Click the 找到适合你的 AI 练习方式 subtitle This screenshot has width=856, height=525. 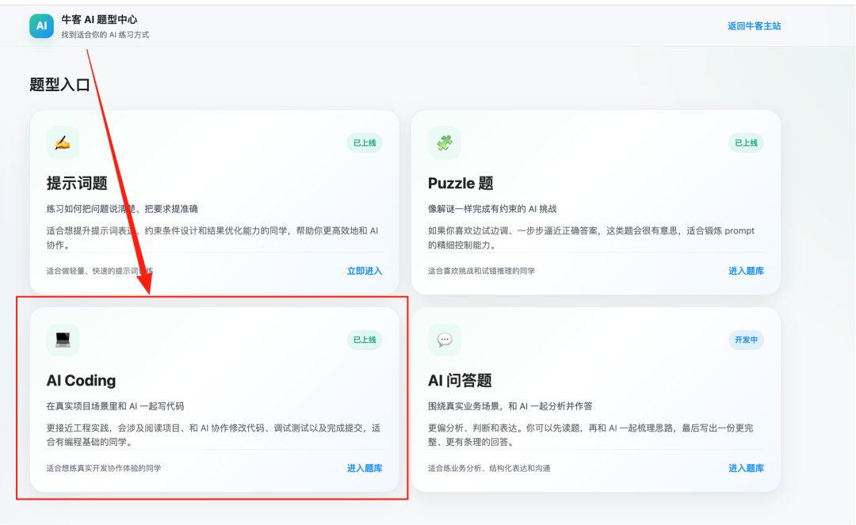105,34
